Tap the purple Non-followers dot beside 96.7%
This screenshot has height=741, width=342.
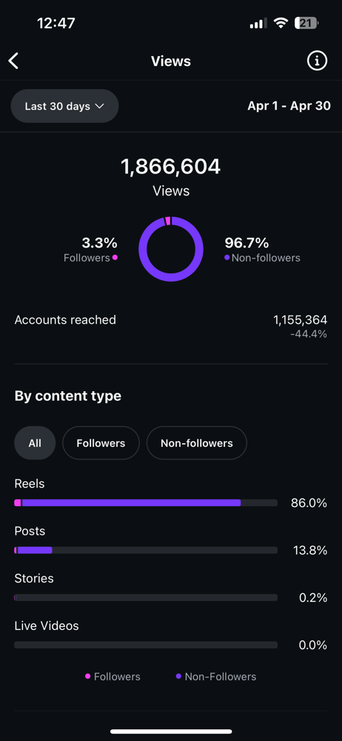click(x=227, y=258)
